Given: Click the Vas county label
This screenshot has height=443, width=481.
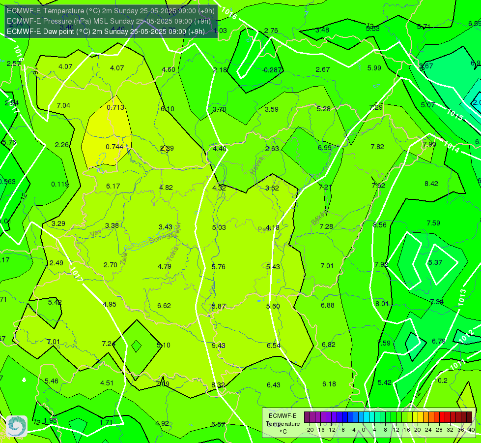Looking at the screenshot, I should [96, 234].
